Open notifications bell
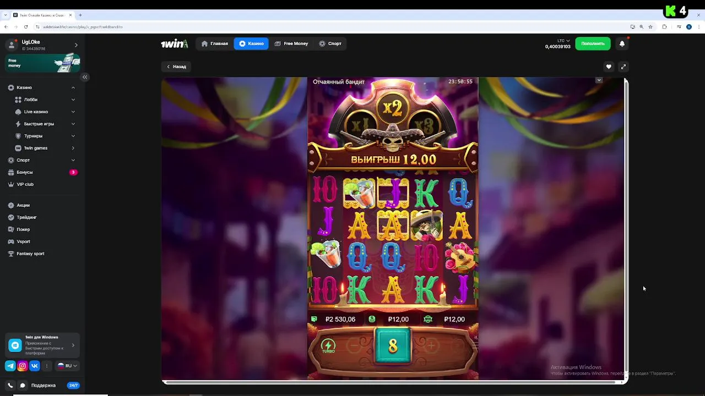This screenshot has width=705, height=396. coord(622,43)
